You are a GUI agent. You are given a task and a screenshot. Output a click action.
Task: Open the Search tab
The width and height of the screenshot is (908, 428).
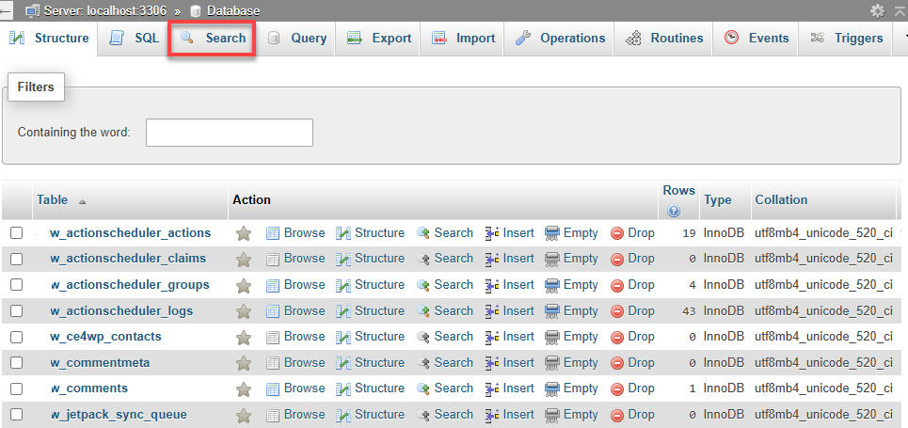point(213,39)
